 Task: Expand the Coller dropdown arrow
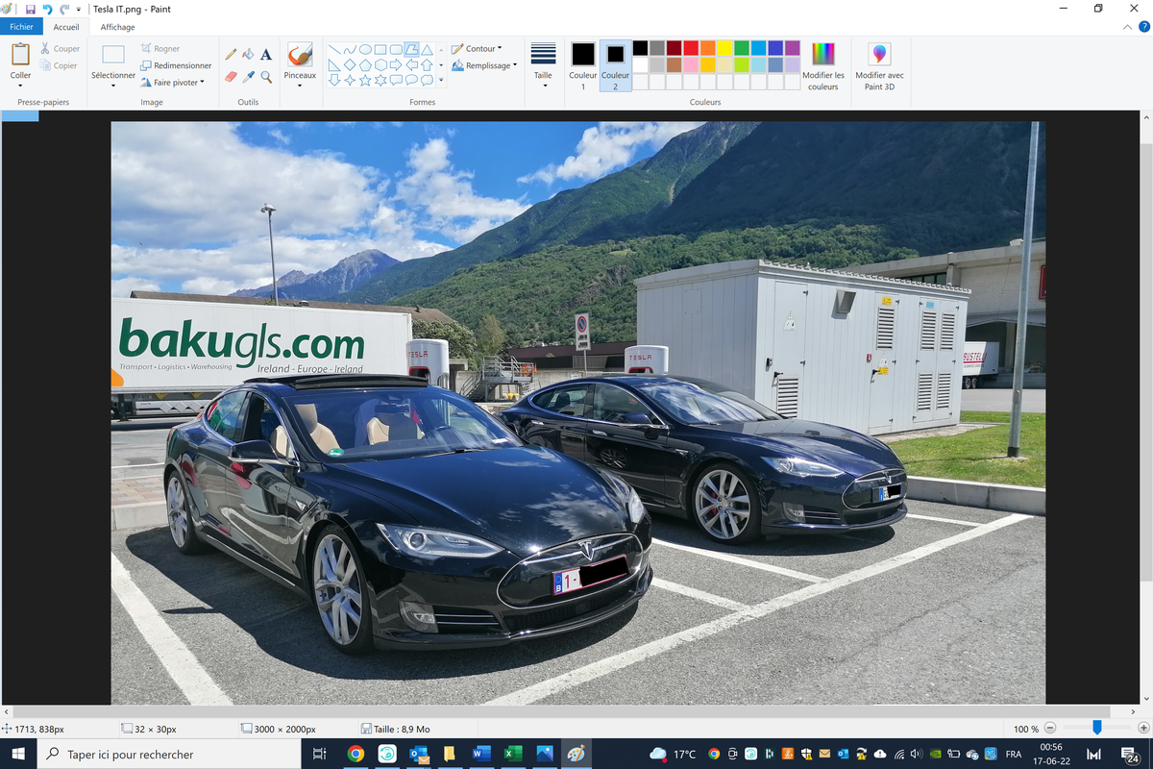20,86
